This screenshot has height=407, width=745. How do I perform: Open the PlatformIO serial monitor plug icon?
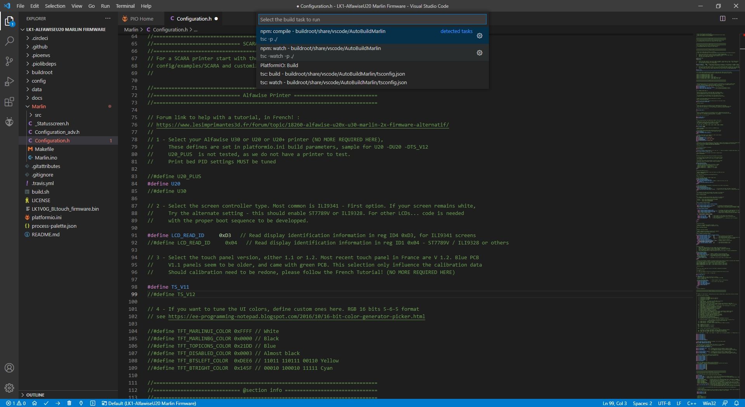[81, 403]
